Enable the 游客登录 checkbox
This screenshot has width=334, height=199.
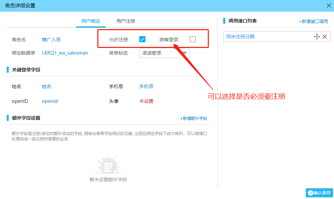pos(193,39)
